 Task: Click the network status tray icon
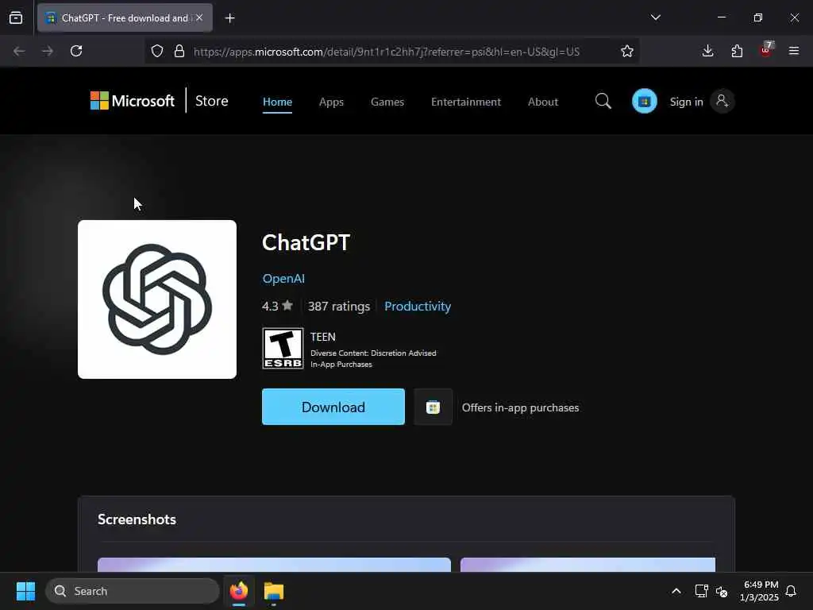click(702, 591)
